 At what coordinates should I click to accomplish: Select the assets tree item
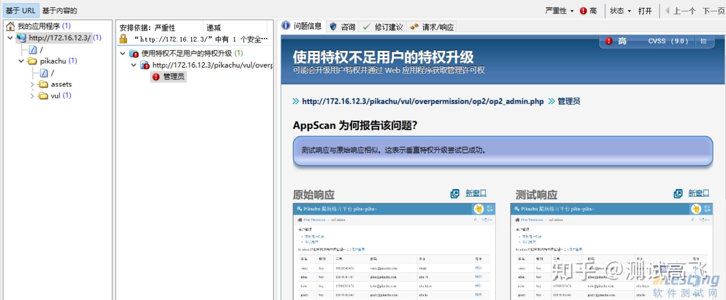61,84
